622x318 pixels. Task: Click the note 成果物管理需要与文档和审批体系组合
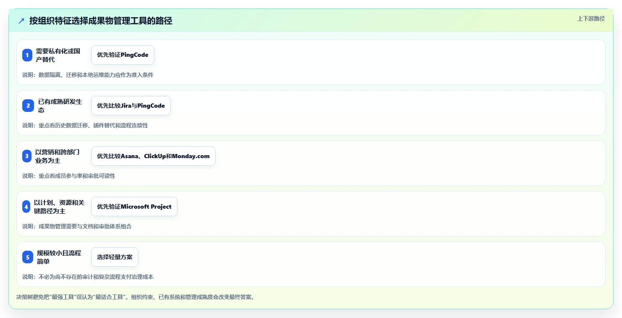[77, 226]
